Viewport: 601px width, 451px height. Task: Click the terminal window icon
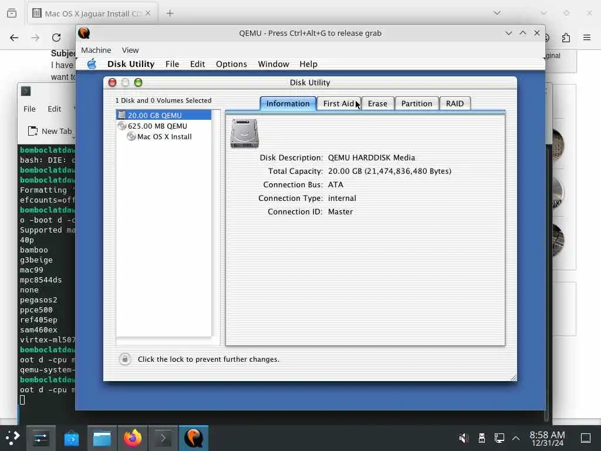[x=26, y=91]
